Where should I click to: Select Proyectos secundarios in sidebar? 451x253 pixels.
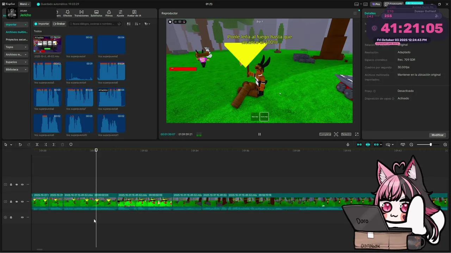(16, 40)
